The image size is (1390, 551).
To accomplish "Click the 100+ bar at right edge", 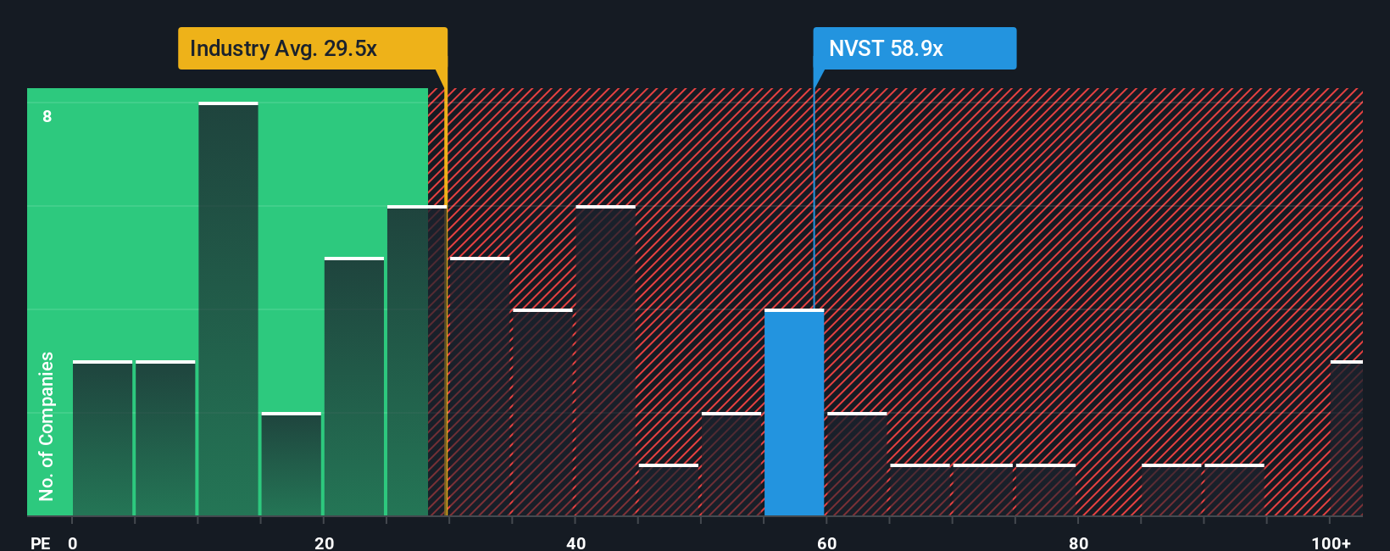I will (x=1347, y=438).
